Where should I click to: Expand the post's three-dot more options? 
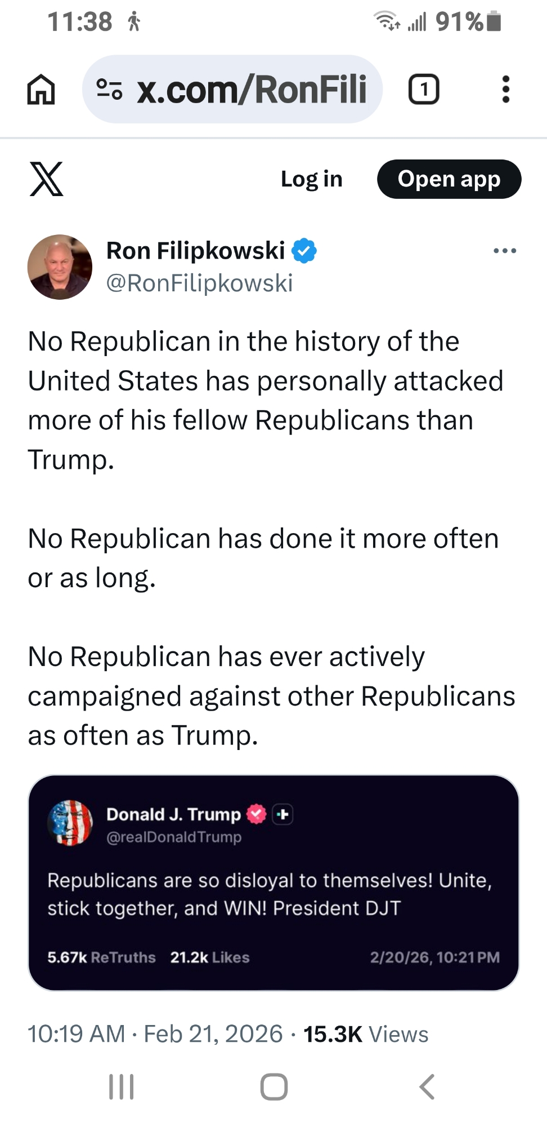(x=504, y=251)
